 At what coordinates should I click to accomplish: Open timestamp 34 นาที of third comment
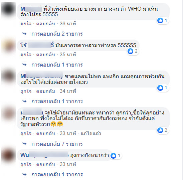68,91
